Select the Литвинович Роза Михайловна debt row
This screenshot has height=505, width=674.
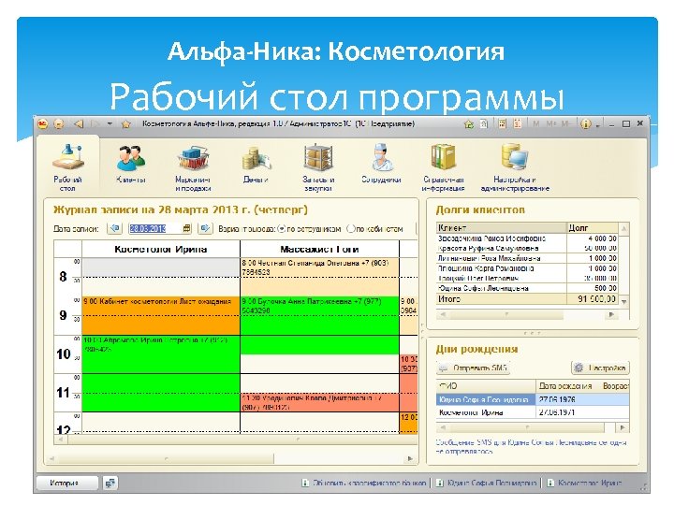[x=527, y=258]
